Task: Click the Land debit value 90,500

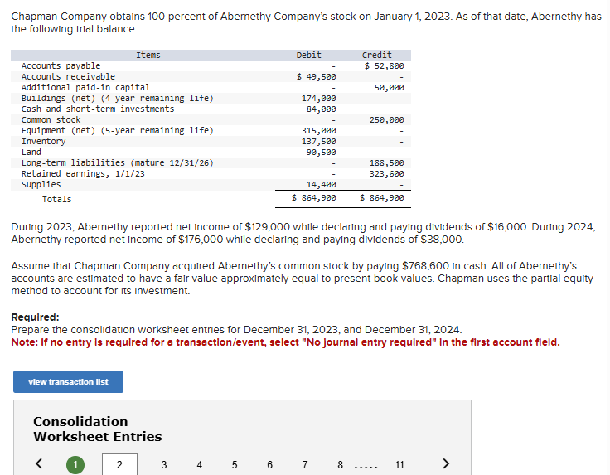Action: pos(321,152)
